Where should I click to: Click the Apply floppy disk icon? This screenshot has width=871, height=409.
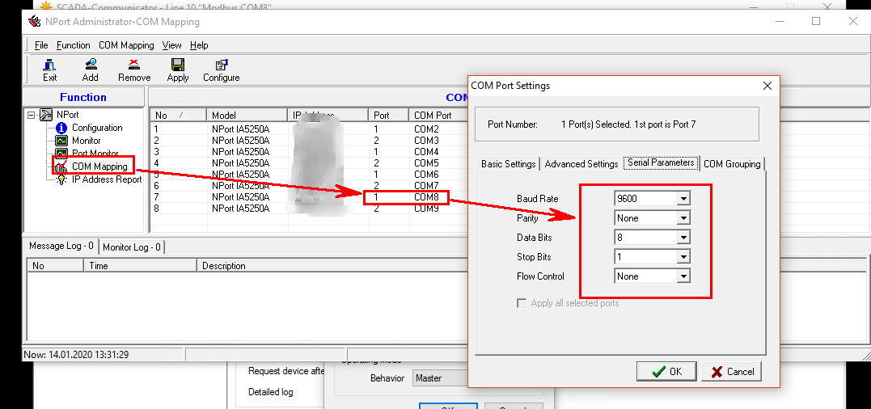[x=178, y=65]
